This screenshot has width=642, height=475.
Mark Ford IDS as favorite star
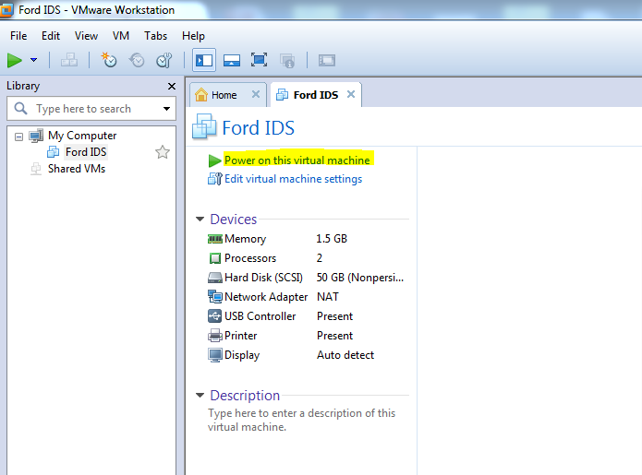click(x=163, y=152)
